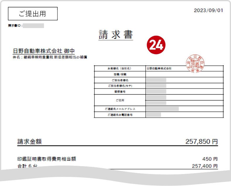Click the '日野自動車株式会社' table cell value
The width and height of the screenshot is (231, 186).
click(159, 68)
